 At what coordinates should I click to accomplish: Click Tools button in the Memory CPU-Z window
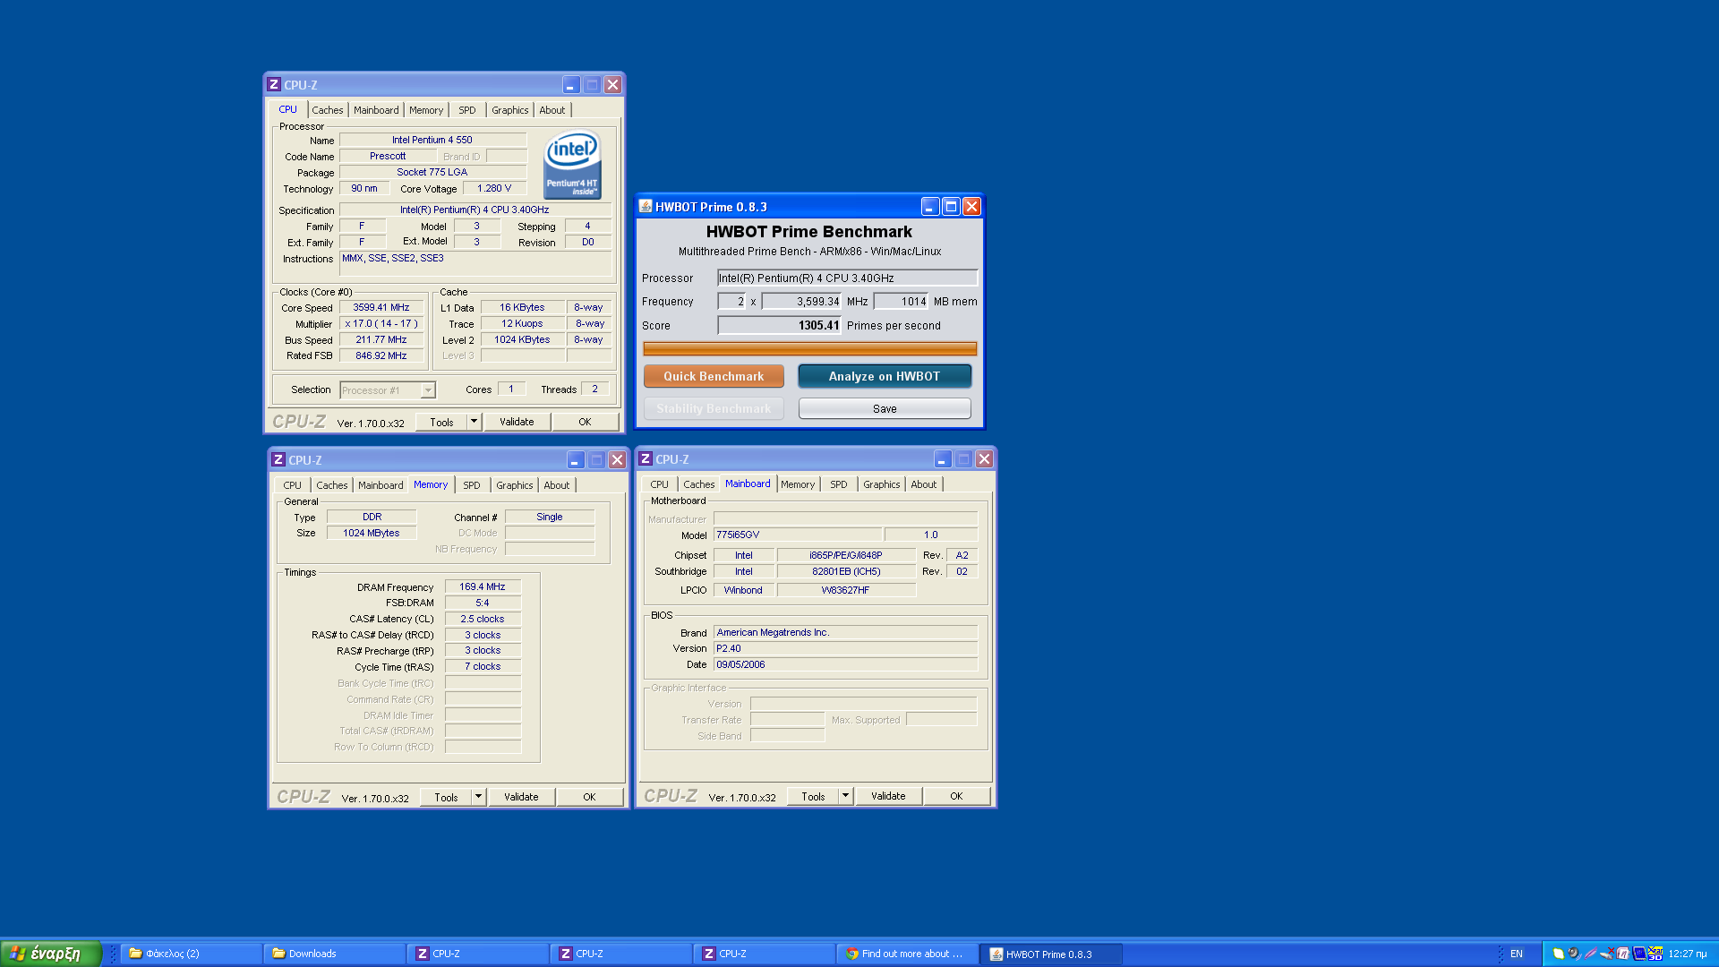(446, 797)
